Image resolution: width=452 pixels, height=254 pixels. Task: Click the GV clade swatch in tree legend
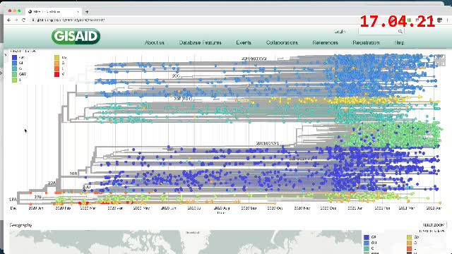[56, 57]
